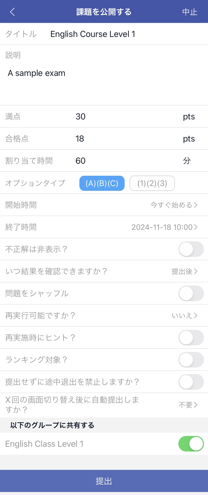Expand the X回の画面切り替え auto-submit option
Screen dimensions: 208x495
(188, 405)
